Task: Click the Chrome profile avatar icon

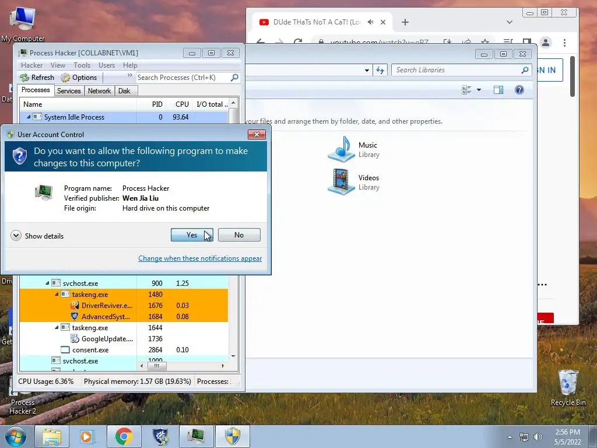Action: coord(546,42)
